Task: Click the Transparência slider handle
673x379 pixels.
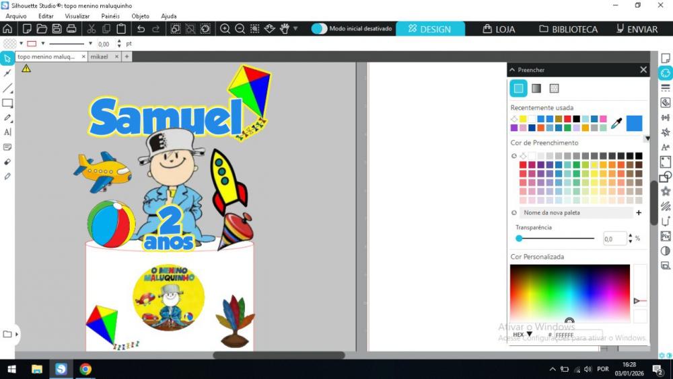Action: [519, 239]
